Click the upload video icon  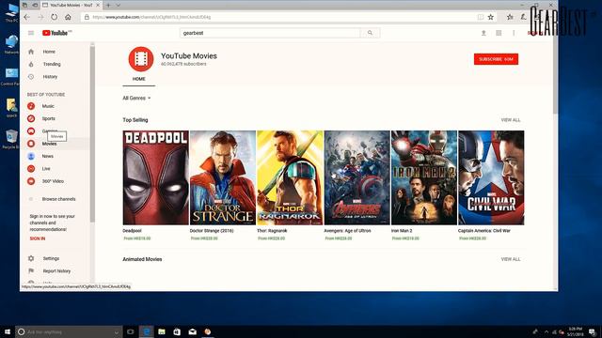[483, 33]
